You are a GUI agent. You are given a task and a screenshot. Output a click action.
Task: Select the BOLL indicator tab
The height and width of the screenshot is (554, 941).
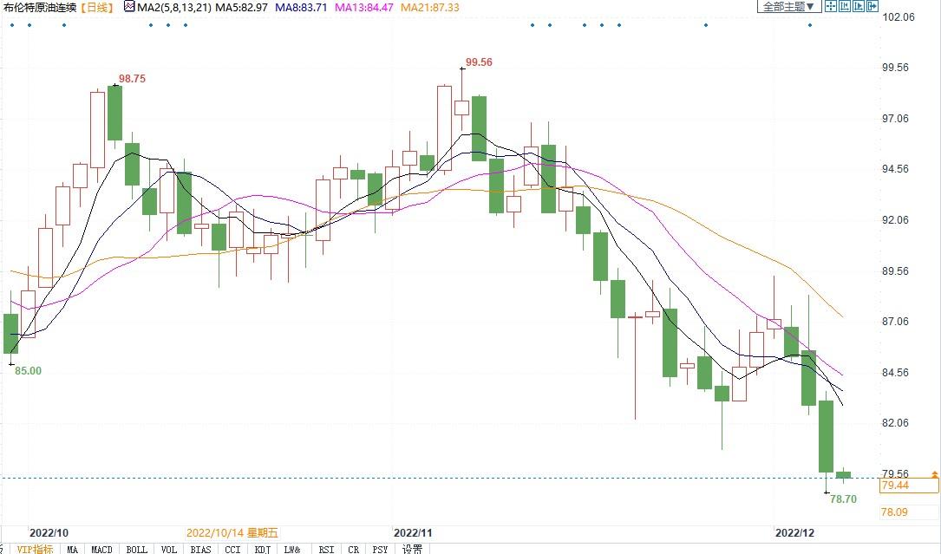[x=136, y=549]
